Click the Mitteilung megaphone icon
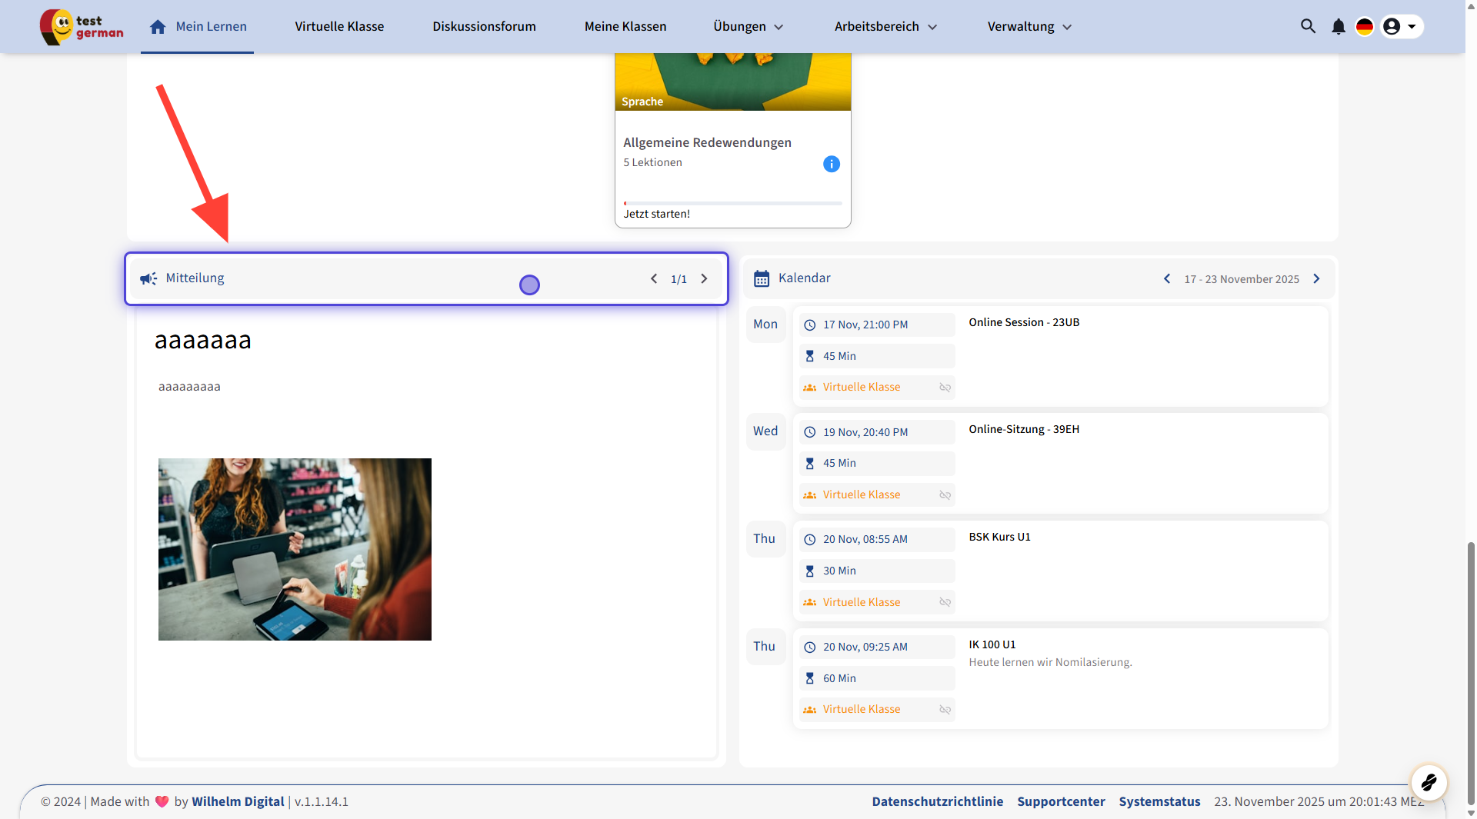This screenshot has width=1477, height=819. [x=148, y=278]
